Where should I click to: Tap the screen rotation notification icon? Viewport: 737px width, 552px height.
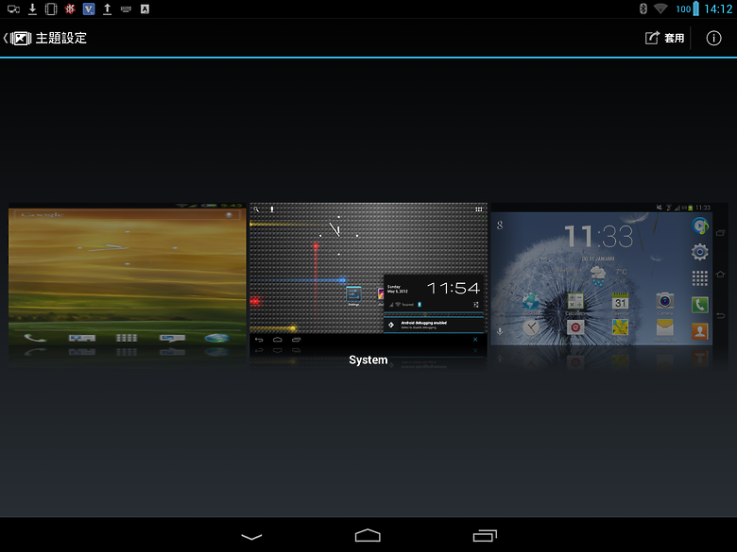click(x=51, y=8)
